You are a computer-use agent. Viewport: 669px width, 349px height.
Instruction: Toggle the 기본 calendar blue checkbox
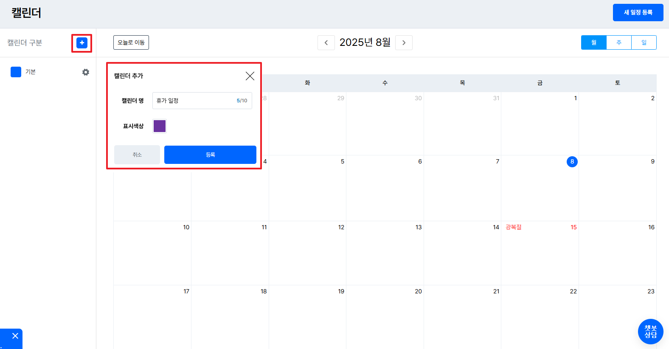16,72
